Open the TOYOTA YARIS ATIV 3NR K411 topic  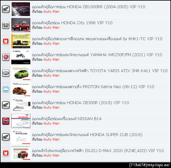pos(100,71)
